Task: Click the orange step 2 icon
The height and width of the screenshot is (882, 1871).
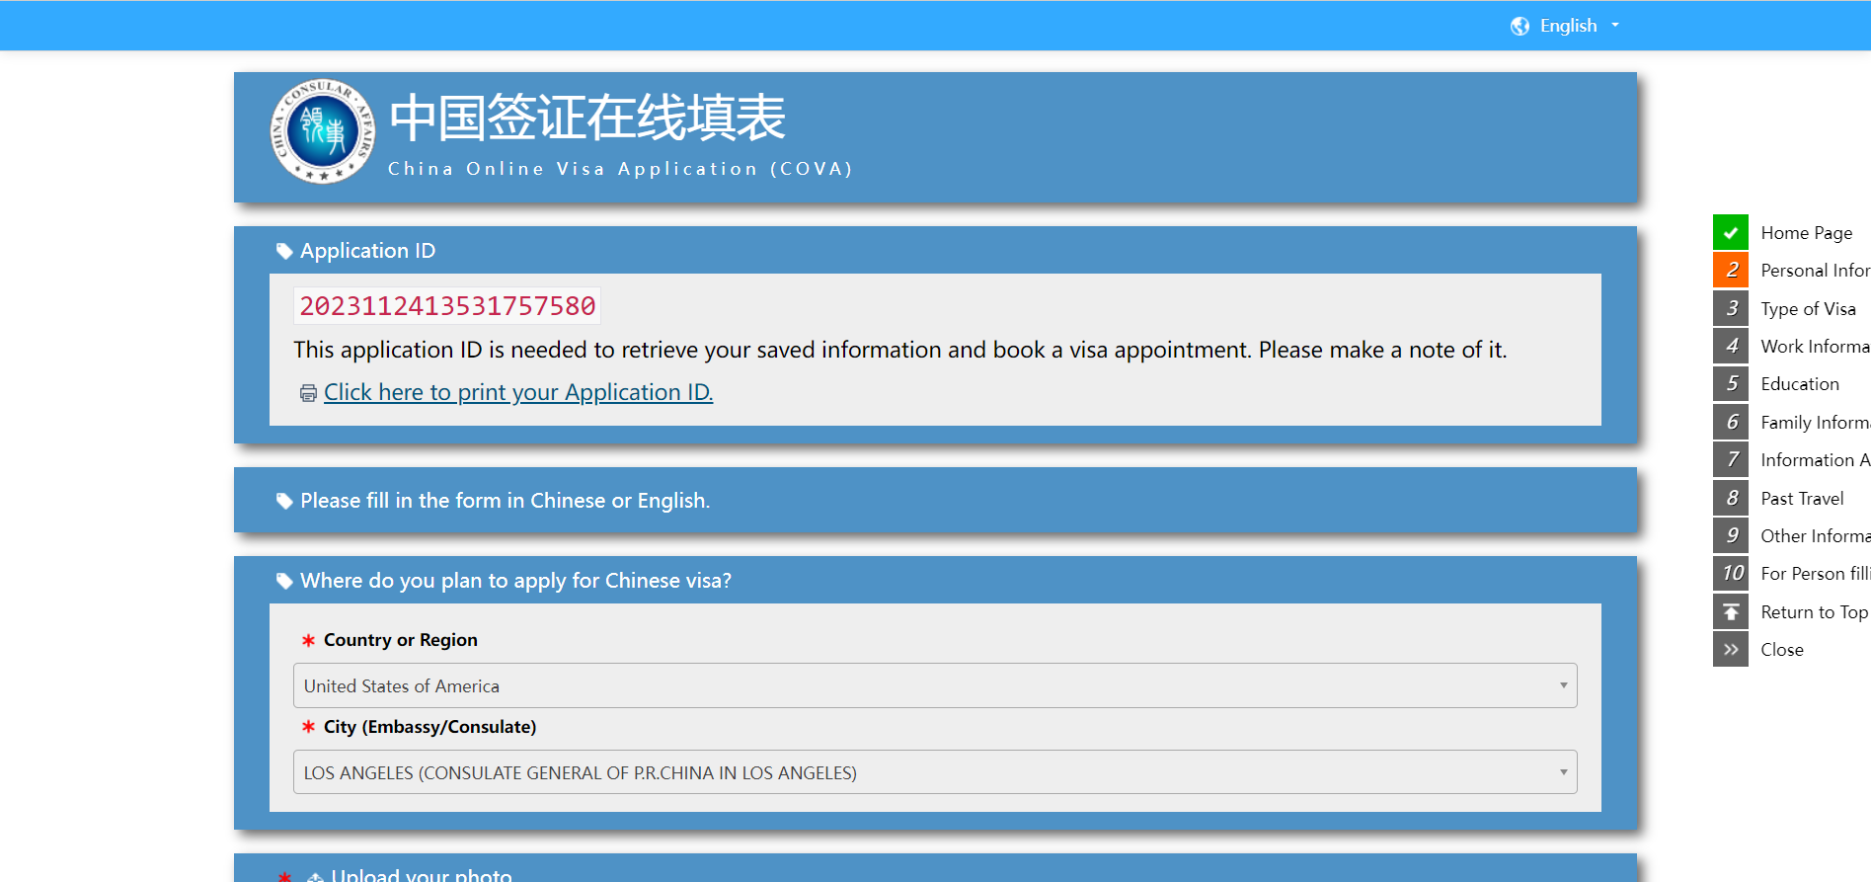Action: 1730,271
